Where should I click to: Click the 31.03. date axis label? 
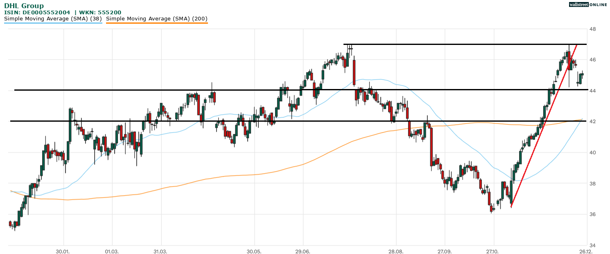161,251
